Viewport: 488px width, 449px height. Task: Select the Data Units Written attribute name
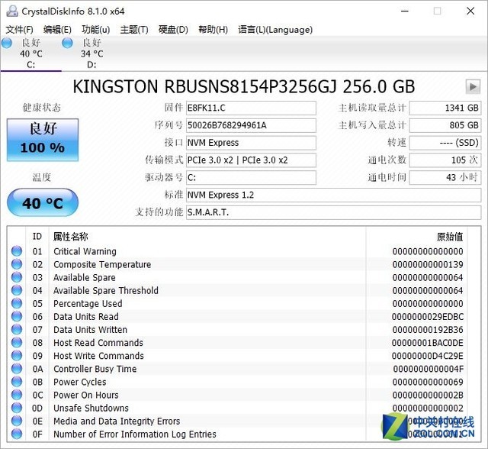coord(90,330)
